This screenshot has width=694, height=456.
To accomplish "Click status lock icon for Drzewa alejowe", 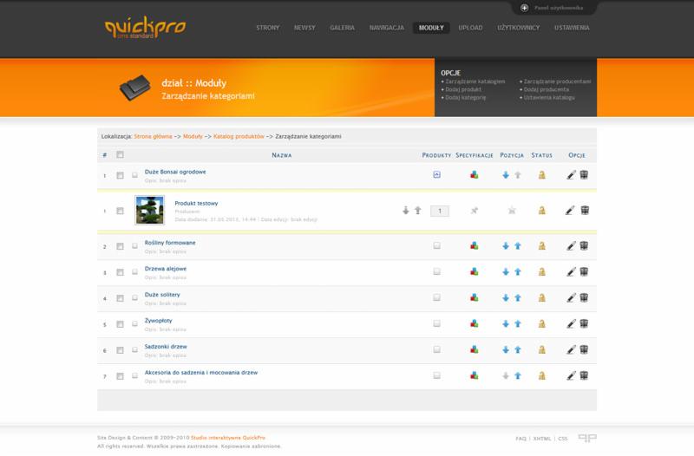I will (541, 272).
